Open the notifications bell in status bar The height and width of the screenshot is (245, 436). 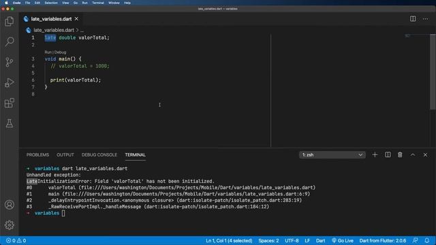click(427, 240)
